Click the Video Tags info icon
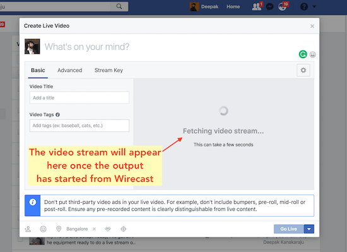Screen dimensions: 347x252 [57, 115]
